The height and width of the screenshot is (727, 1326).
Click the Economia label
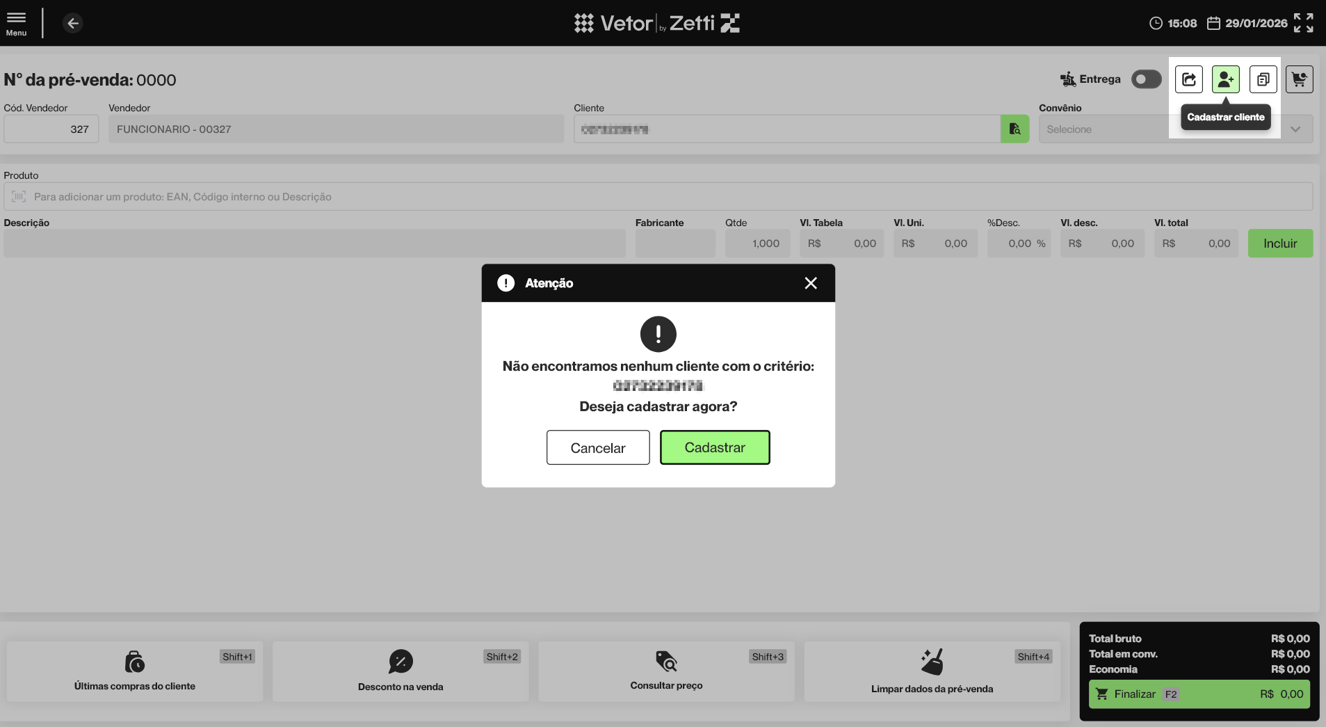pyautogui.click(x=1113, y=669)
